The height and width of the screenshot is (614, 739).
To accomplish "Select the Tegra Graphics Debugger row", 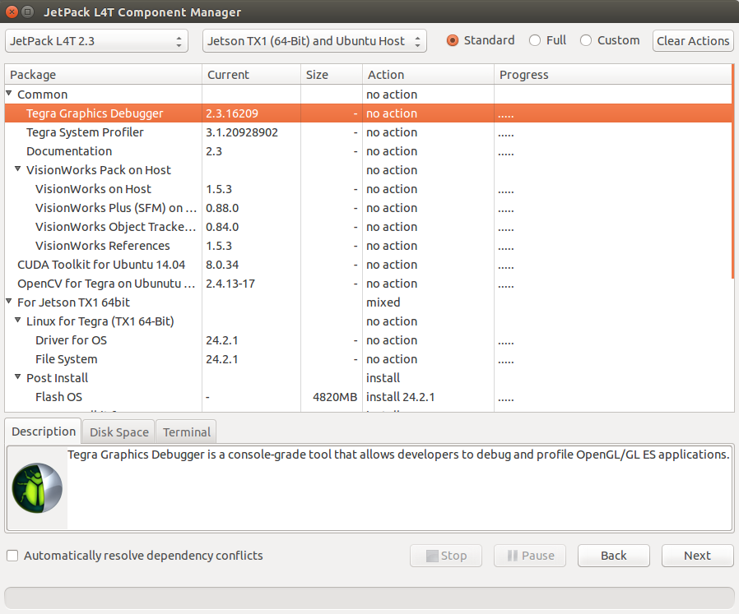I will click(368, 113).
